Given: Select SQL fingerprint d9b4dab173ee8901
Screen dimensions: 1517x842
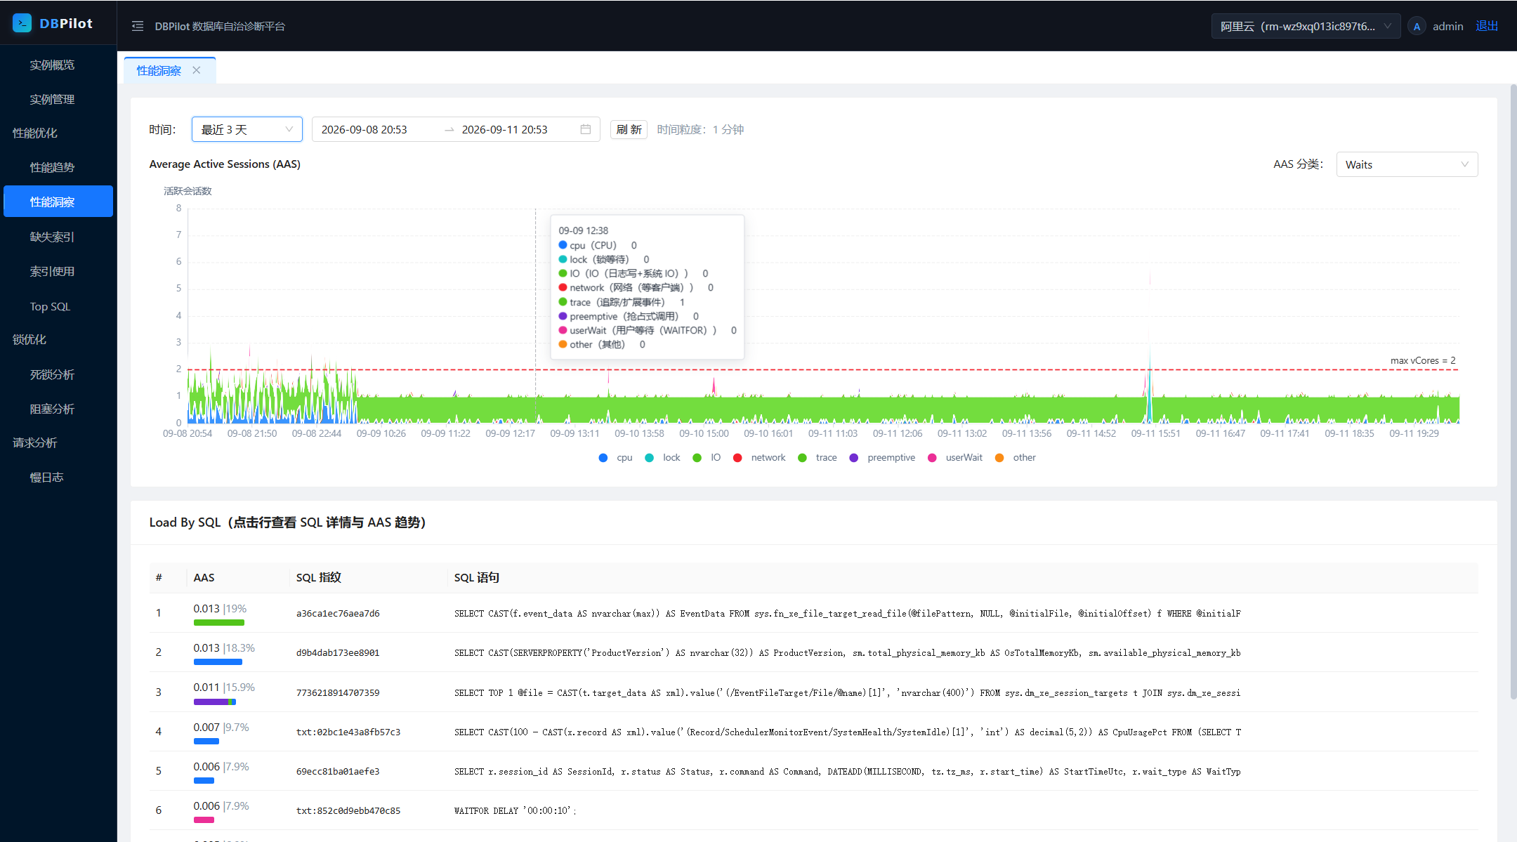Looking at the screenshot, I should coord(338,652).
